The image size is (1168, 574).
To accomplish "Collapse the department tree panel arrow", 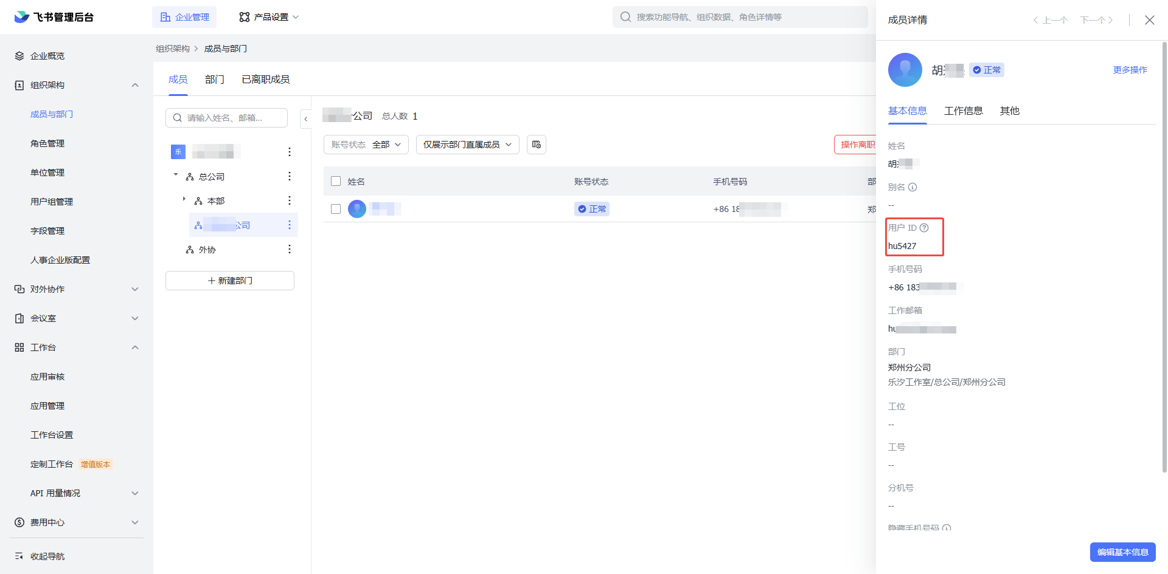I will [306, 118].
